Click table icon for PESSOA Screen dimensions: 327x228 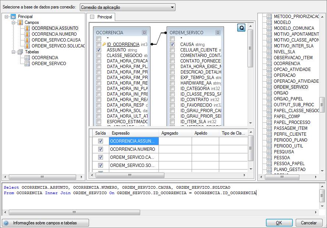point(269,157)
